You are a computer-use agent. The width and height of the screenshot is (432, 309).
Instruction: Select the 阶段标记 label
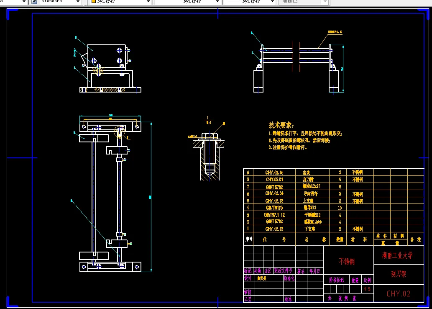[x=336, y=280]
